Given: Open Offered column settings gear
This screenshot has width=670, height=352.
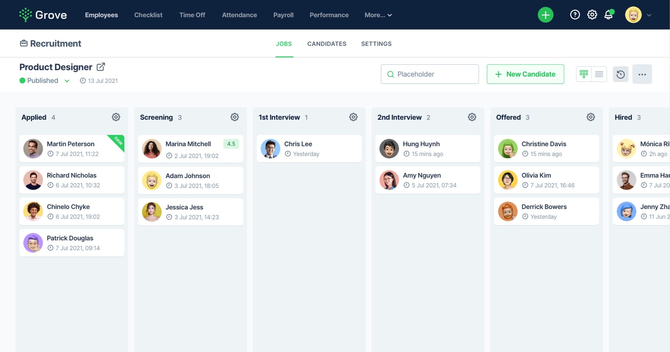Looking at the screenshot, I should (590, 117).
